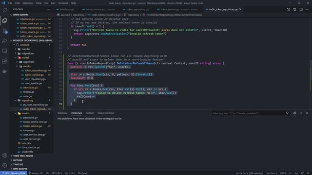Switch to the token_repository.go editor tab
Image resolution: width=312 pixels, height=175 pixels.
137,9
